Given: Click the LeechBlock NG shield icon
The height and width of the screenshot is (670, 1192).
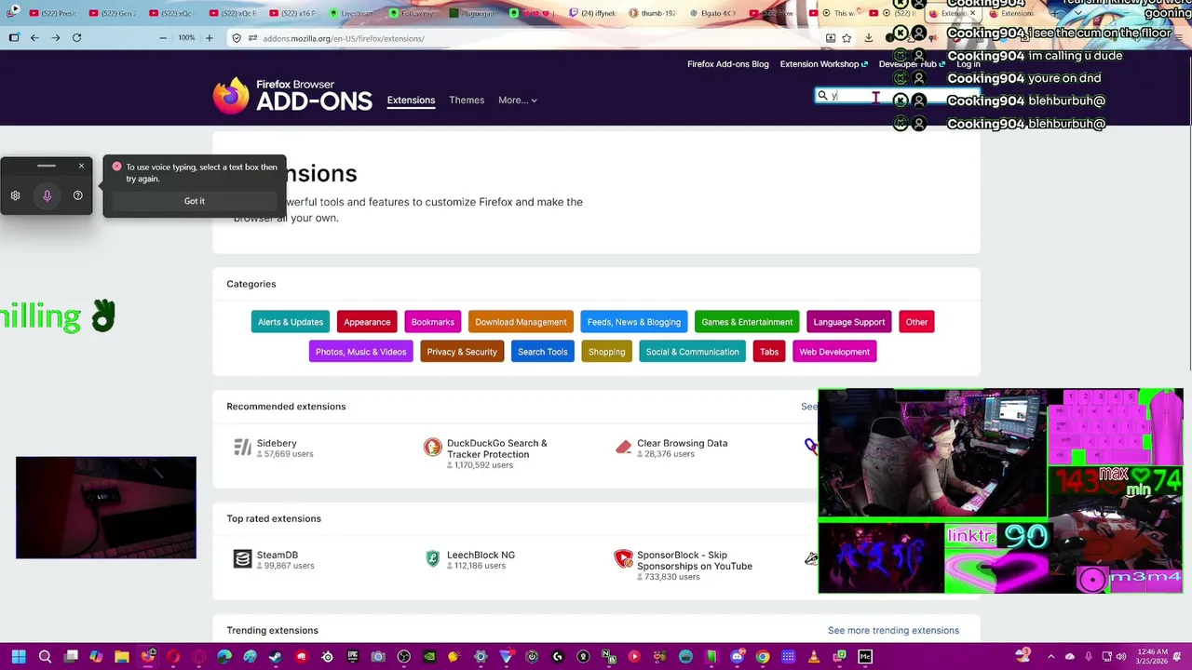Looking at the screenshot, I should pos(432,559).
